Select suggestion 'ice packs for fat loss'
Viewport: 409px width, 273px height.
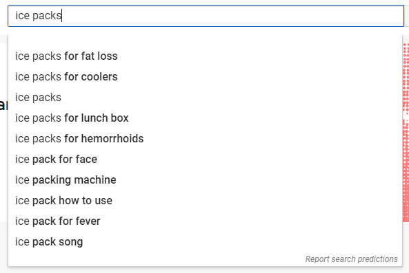click(x=205, y=56)
